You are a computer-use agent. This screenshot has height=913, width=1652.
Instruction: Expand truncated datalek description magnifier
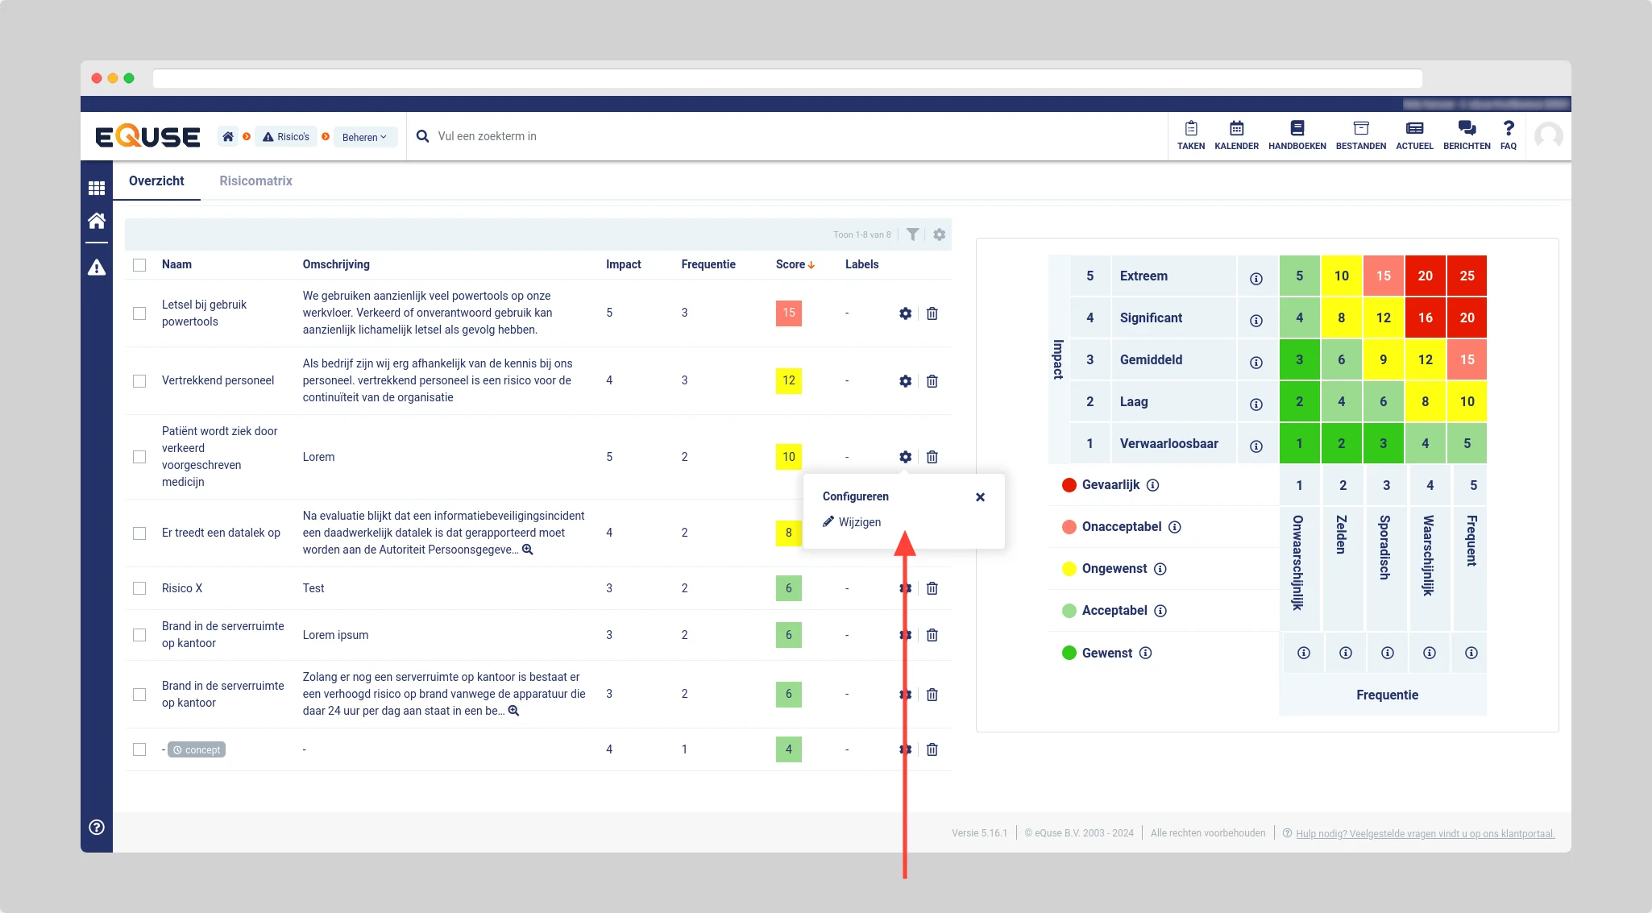[528, 550]
